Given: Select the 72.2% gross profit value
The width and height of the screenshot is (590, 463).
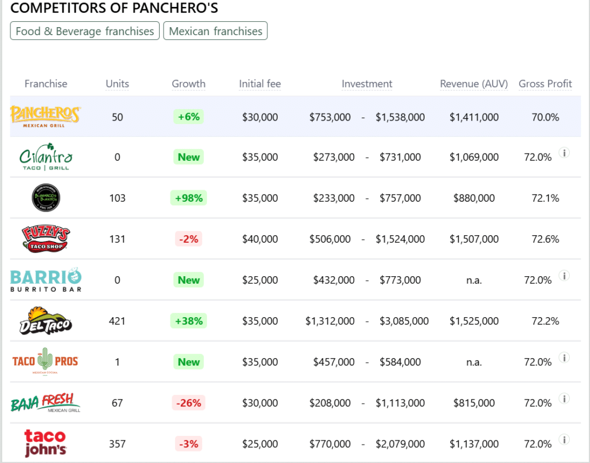Looking at the screenshot, I should 545,321.
